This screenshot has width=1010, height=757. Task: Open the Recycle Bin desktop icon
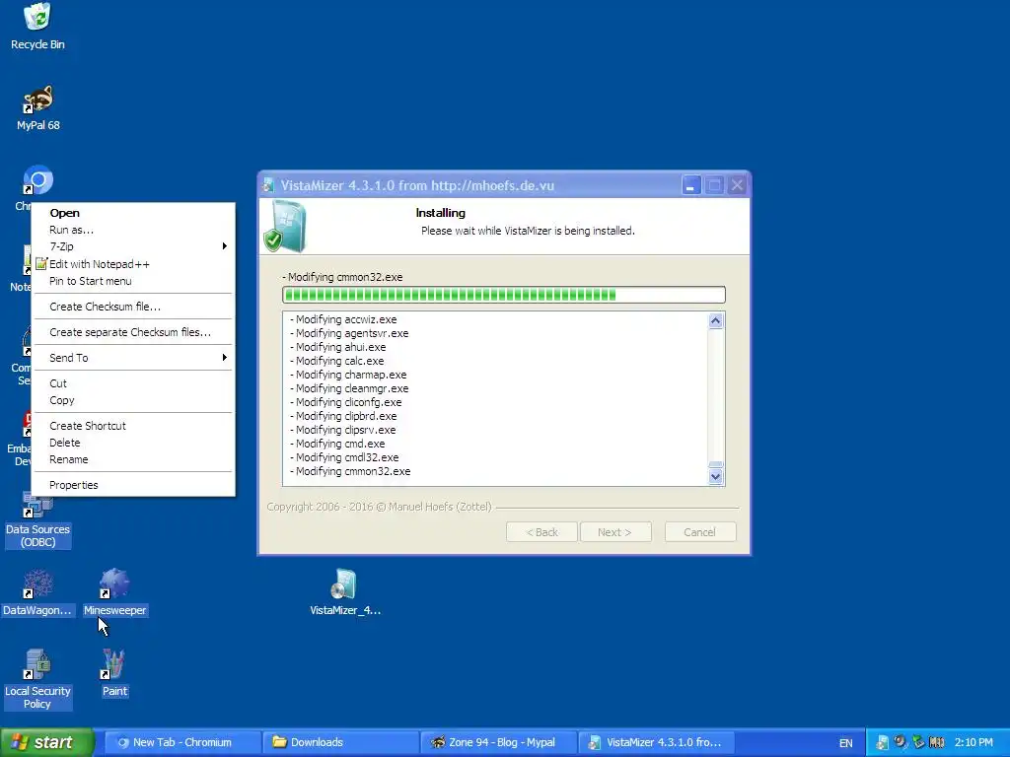coord(37,26)
